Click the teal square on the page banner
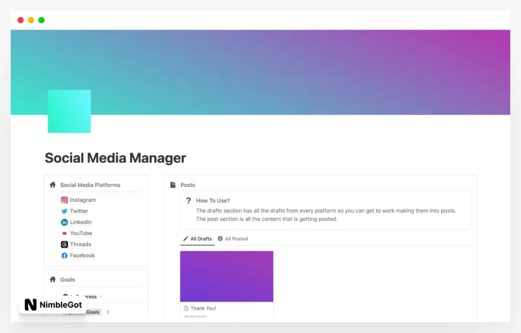Viewport: 521px width, 333px height. [69, 111]
